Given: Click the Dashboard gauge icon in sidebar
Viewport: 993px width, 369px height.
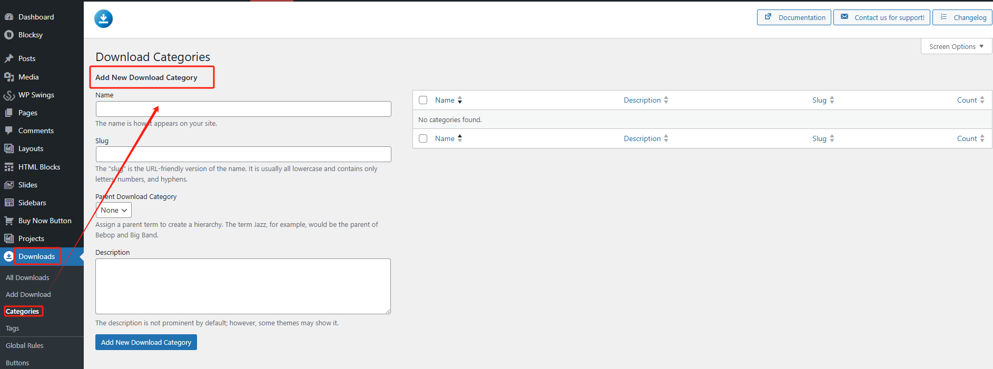Looking at the screenshot, I should [9, 17].
